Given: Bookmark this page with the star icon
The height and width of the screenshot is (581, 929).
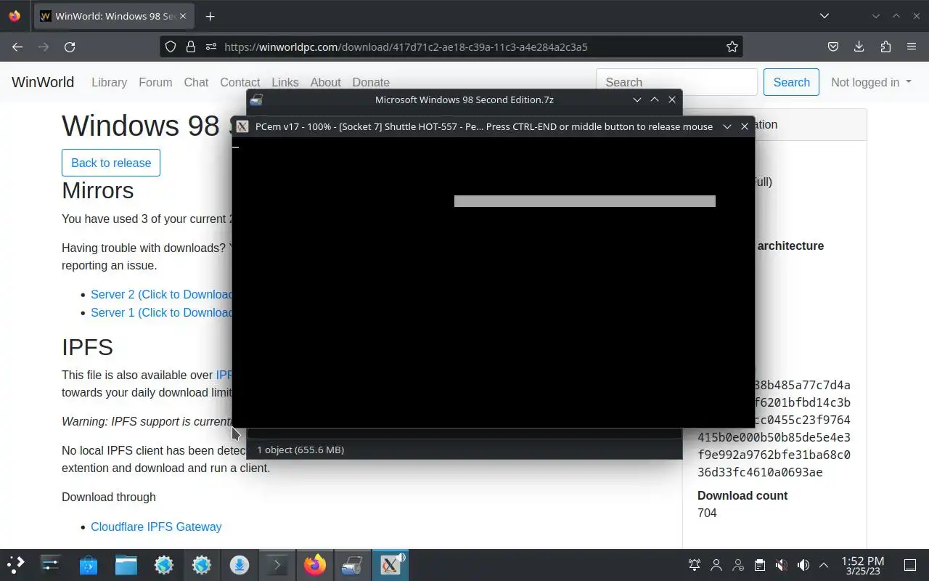Looking at the screenshot, I should (x=732, y=46).
